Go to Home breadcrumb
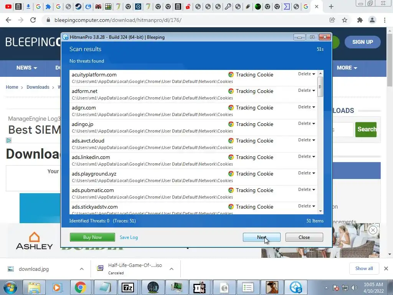The height and width of the screenshot is (295, 393). (12, 87)
